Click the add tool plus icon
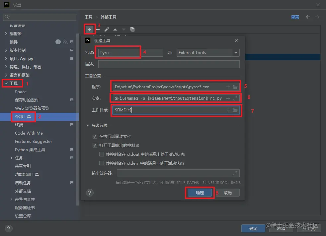 (89, 29)
